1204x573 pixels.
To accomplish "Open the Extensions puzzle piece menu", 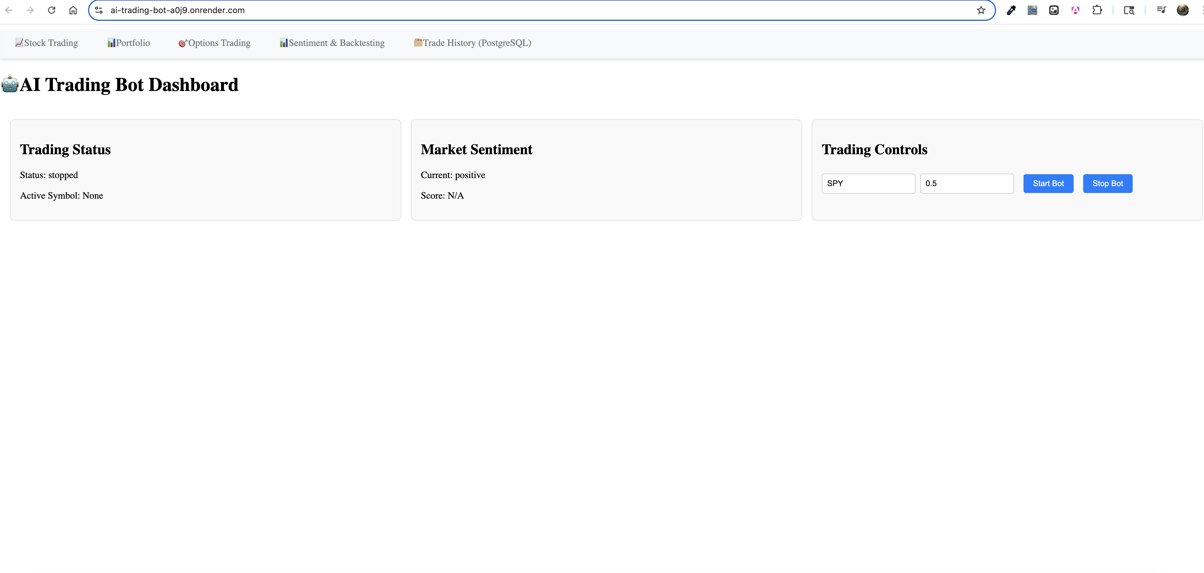I will (1097, 10).
